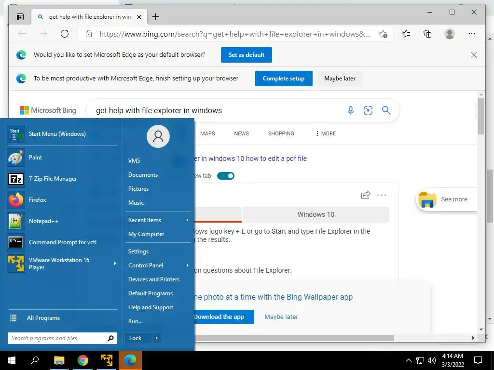Expand VMware Workstation 16 Player submenu arrow

coord(115,264)
